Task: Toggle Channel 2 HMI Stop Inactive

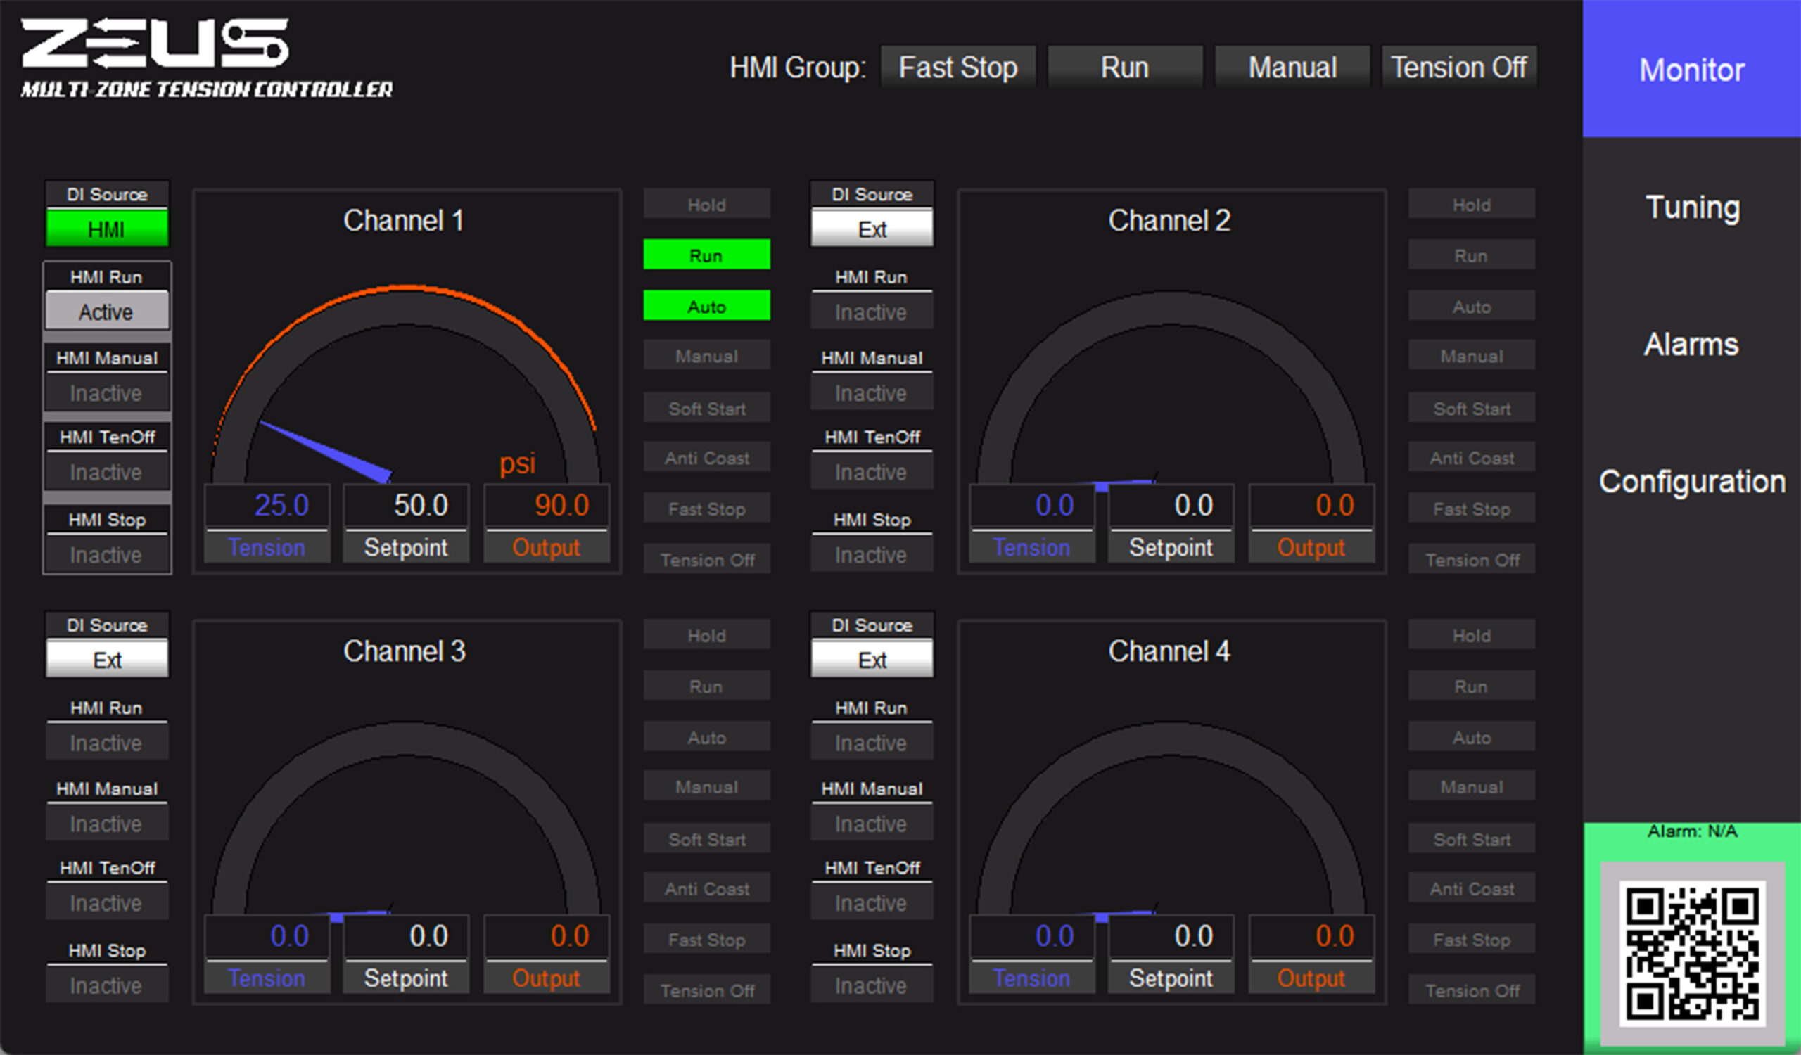Action: tap(872, 554)
